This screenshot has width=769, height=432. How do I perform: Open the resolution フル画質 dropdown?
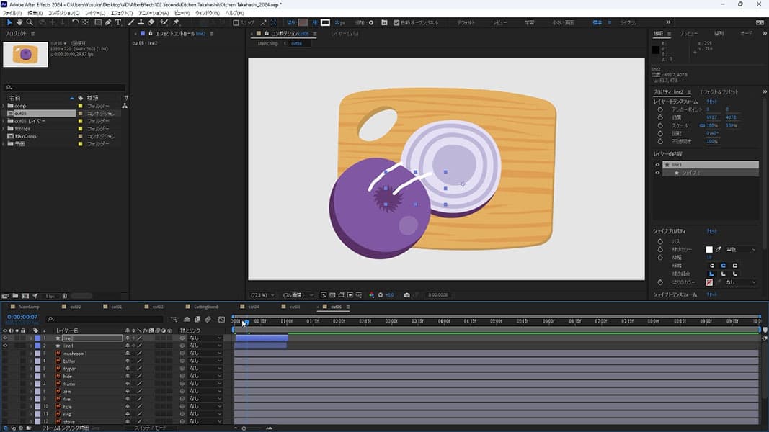(x=295, y=294)
